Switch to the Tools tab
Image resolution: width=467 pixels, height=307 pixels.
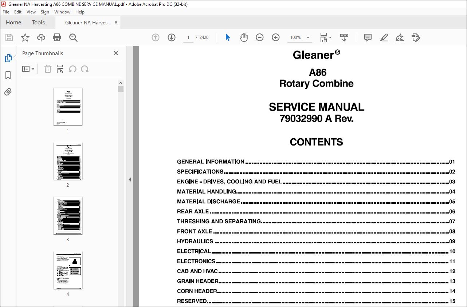pos(38,23)
